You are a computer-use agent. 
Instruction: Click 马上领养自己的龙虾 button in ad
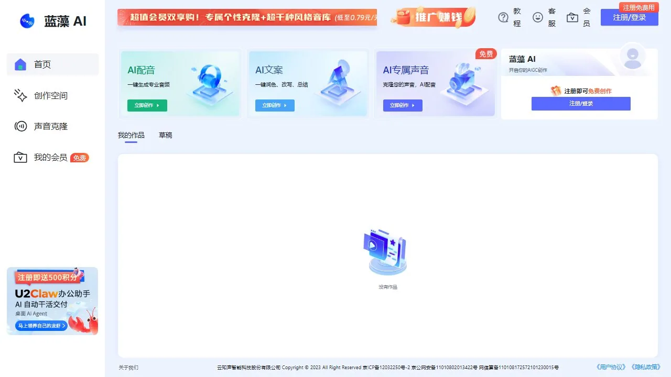tap(41, 326)
